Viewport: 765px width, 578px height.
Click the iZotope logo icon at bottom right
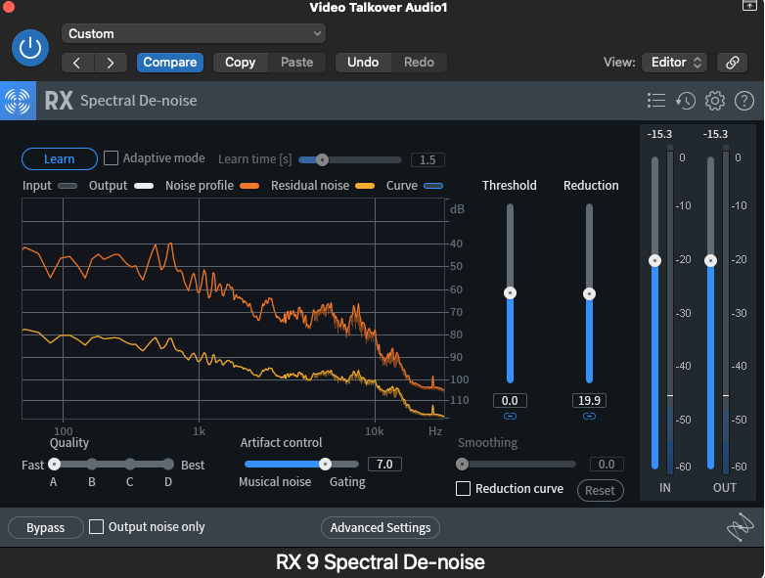(x=741, y=527)
